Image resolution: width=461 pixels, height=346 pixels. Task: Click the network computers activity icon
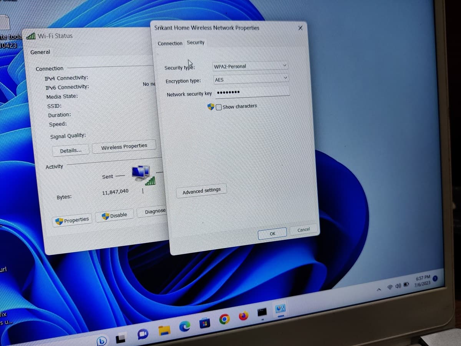pos(143,175)
